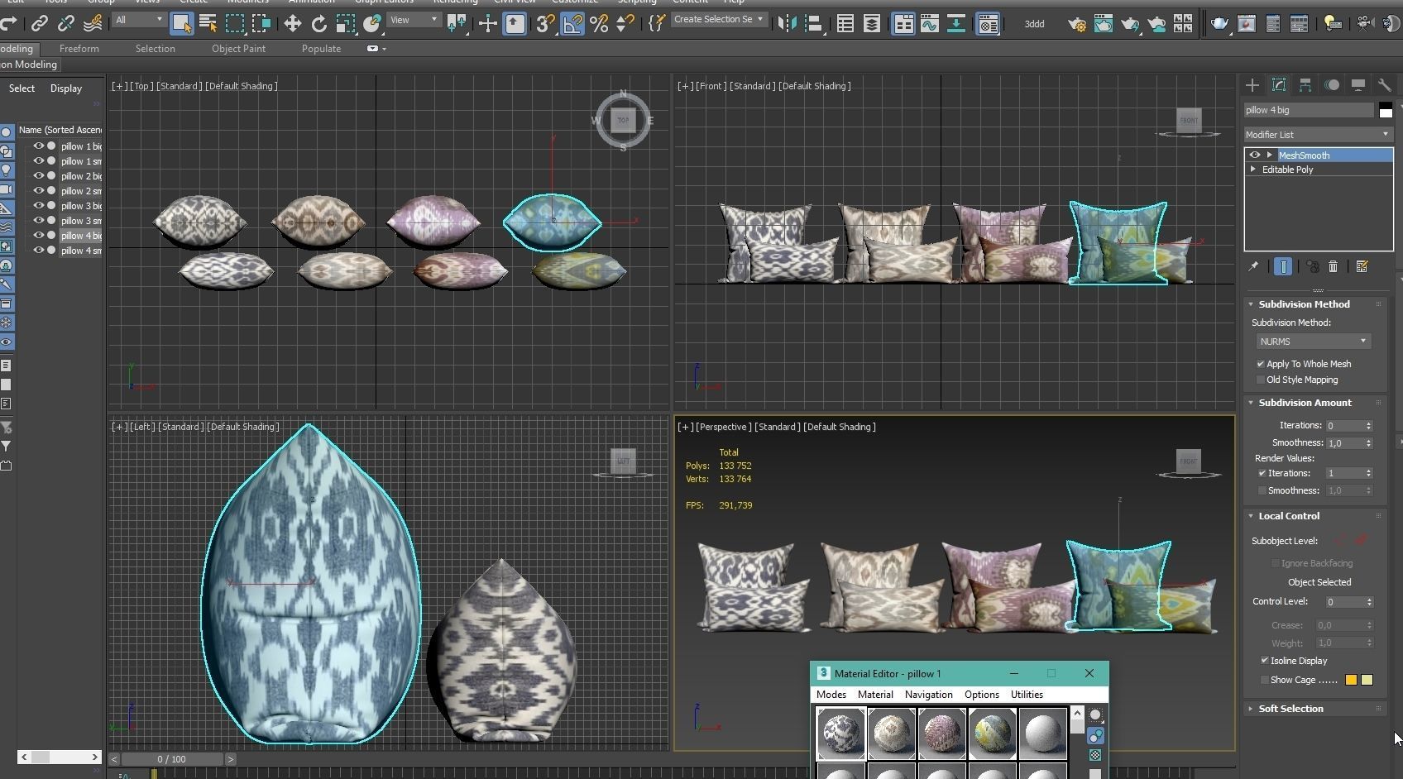The height and width of the screenshot is (779, 1403).
Task: Open the Utilities wrench panel tab
Action: coord(1384,84)
